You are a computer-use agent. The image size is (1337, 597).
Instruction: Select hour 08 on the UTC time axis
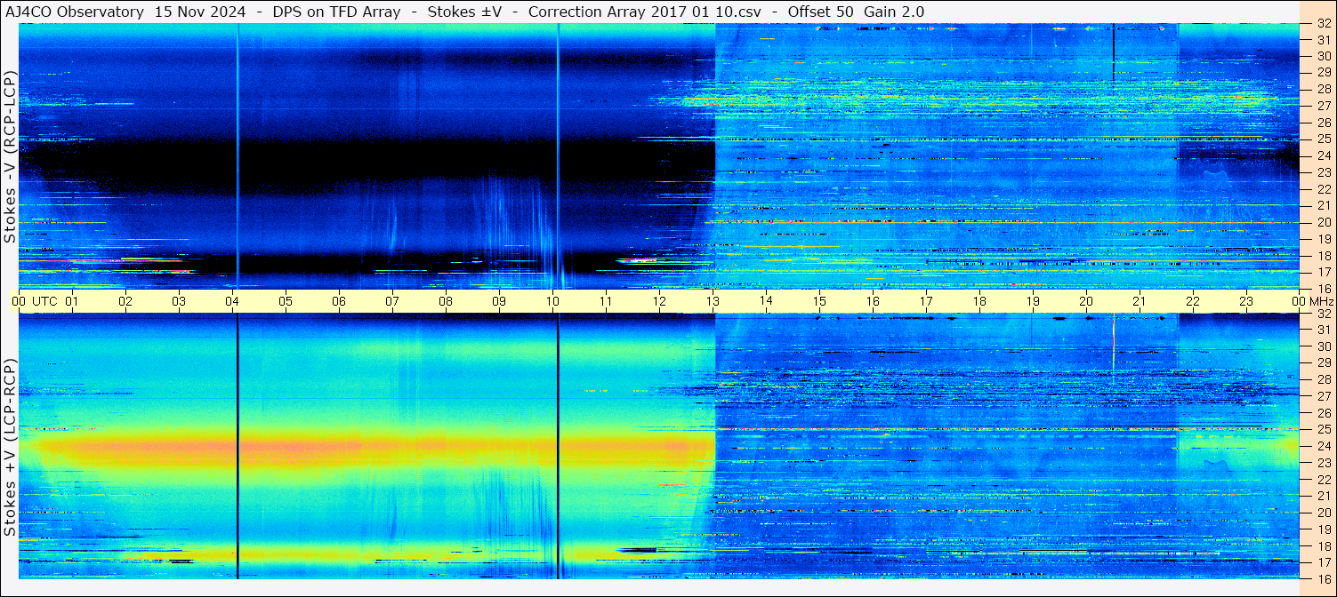pyautogui.click(x=446, y=301)
